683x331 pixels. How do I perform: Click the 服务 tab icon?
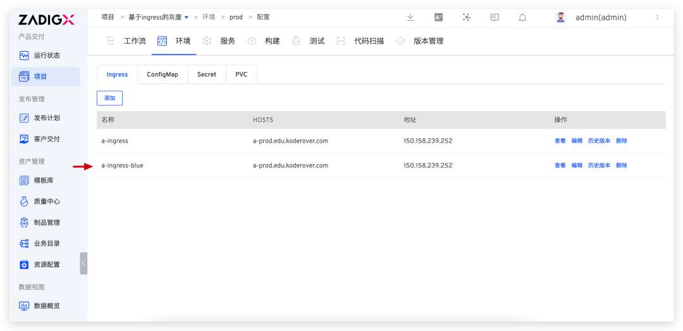click(207, 41)
